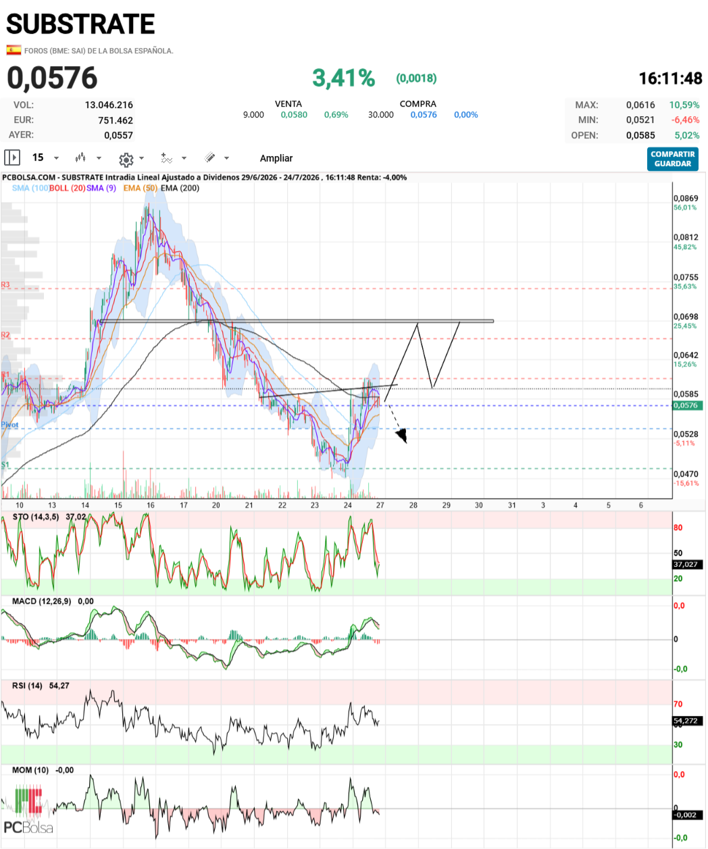
Task: Click the AYER value 0,0557
Action: coord(118,135)
